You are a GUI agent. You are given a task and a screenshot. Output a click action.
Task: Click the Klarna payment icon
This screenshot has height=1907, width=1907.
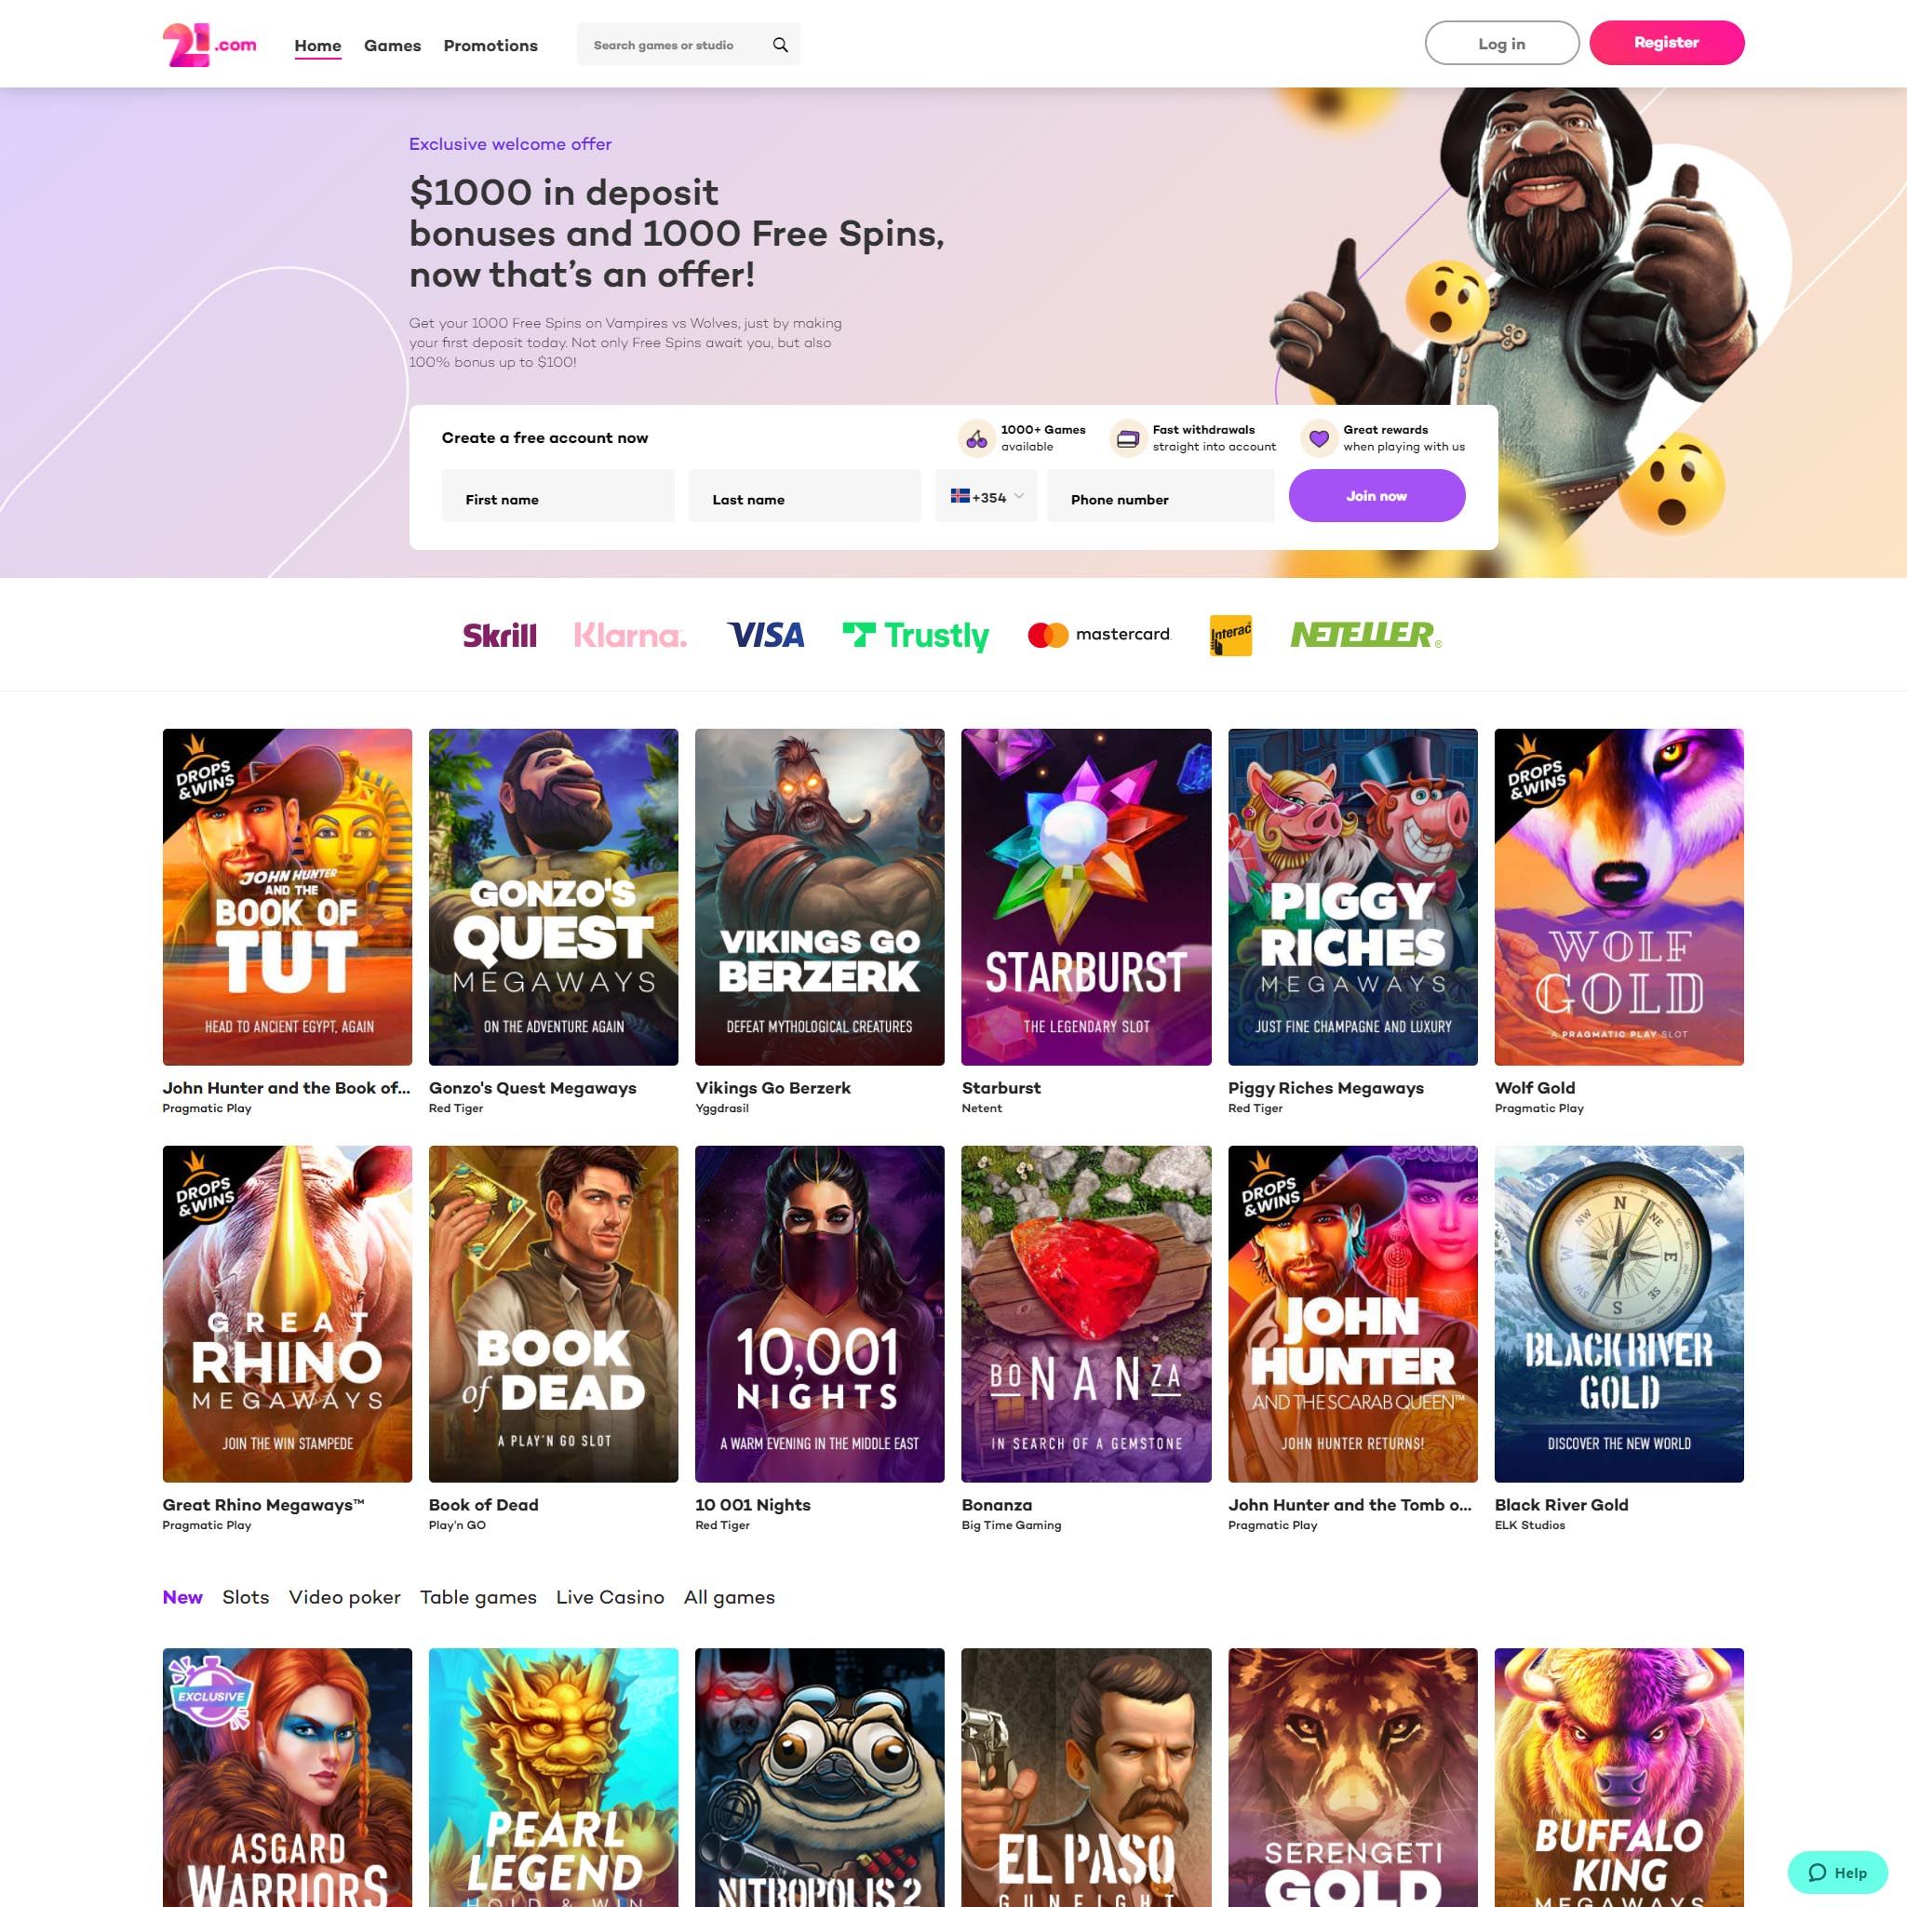(x=632, y=632)
